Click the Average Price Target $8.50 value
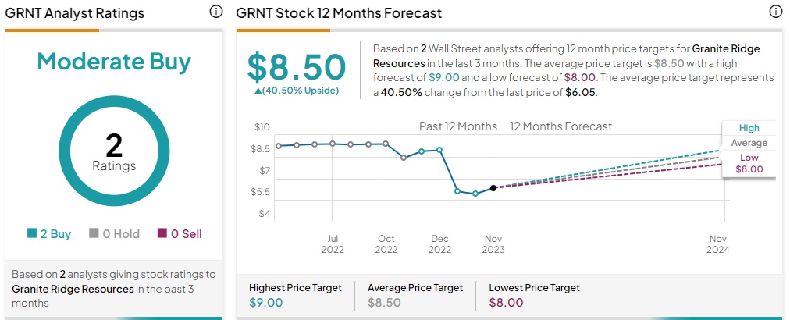790x320 pixels. tap(386, 303)
